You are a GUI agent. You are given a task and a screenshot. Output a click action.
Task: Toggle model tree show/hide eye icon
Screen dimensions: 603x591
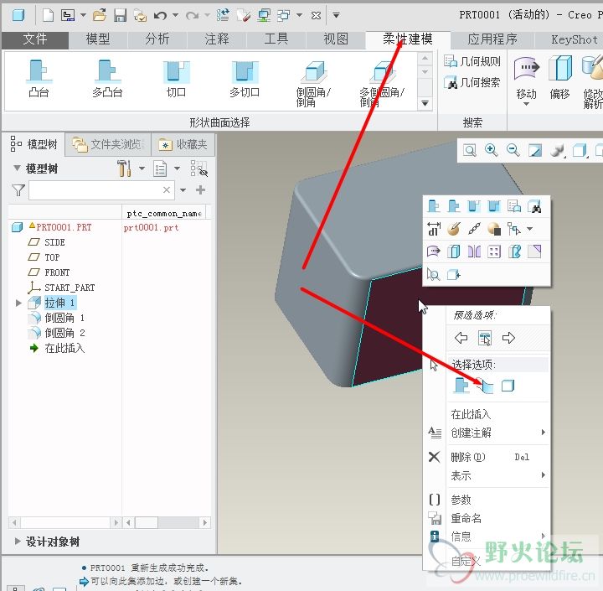point(198,168)
